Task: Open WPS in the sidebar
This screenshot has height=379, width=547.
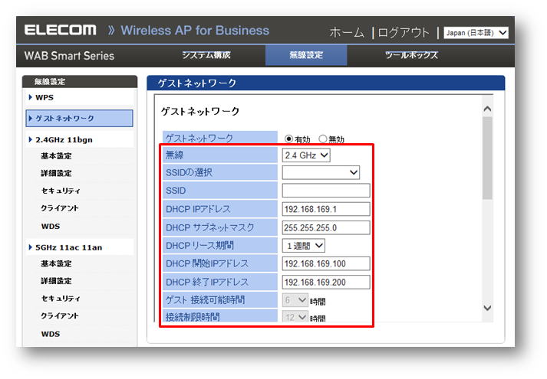Action: (44, 97)
